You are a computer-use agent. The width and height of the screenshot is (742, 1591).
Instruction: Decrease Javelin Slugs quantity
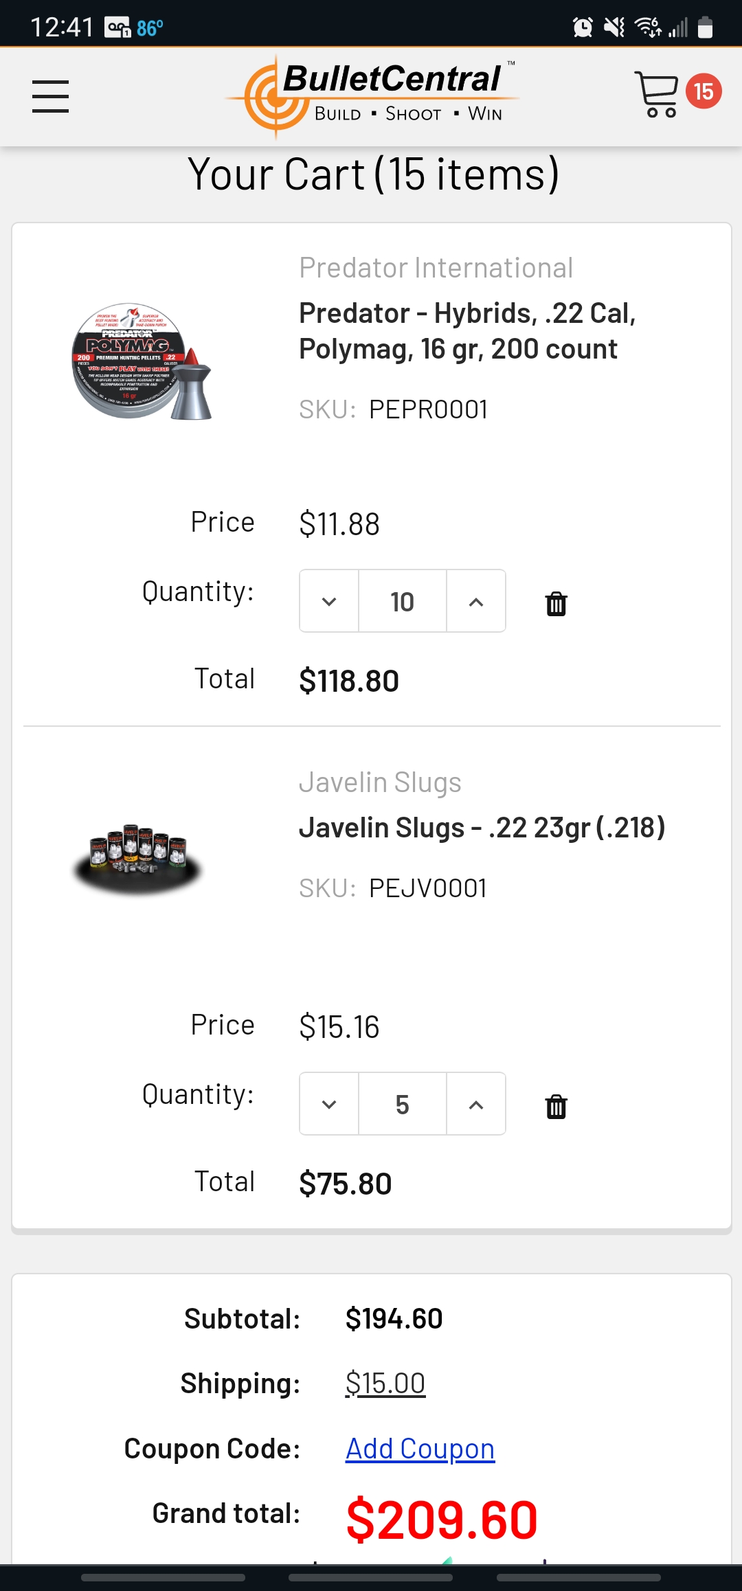[x=329, y=1104]
